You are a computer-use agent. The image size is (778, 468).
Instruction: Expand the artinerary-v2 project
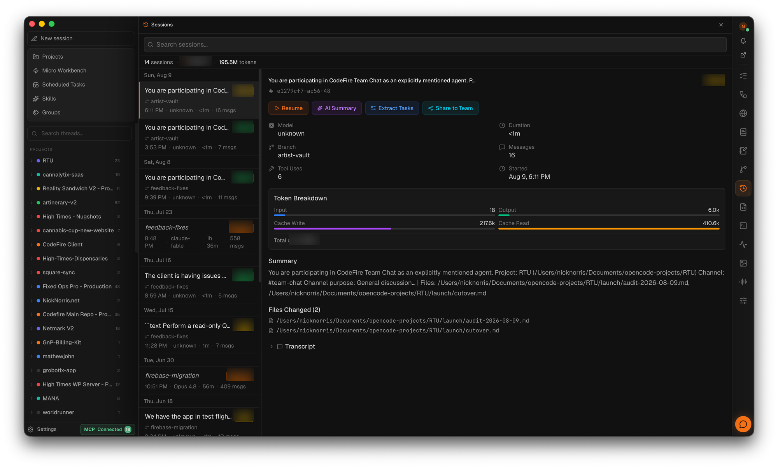click(x=32, y=203)
